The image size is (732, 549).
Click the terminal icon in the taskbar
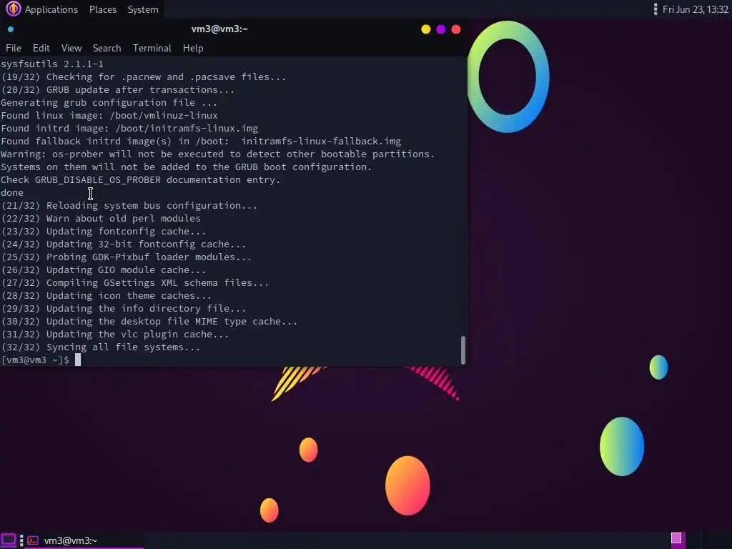coord(33,540)
